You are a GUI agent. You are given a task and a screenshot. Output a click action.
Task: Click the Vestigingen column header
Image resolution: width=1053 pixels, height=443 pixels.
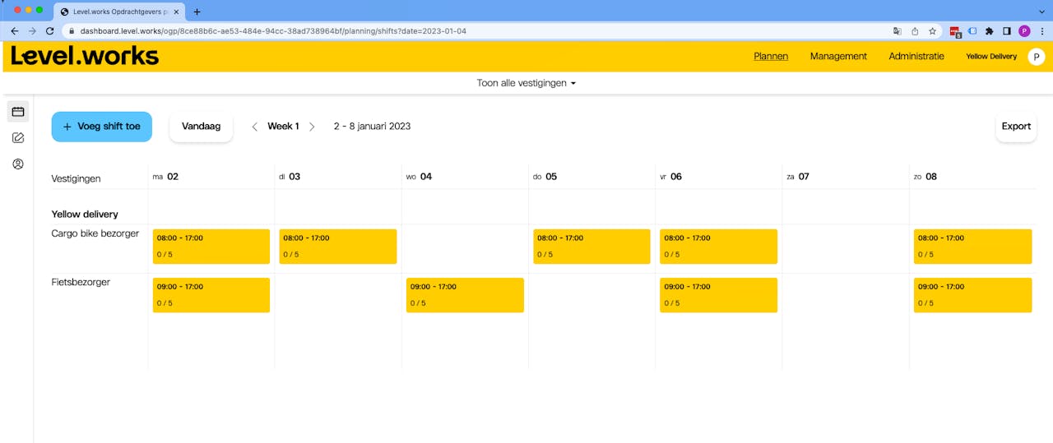coord(76,178)
